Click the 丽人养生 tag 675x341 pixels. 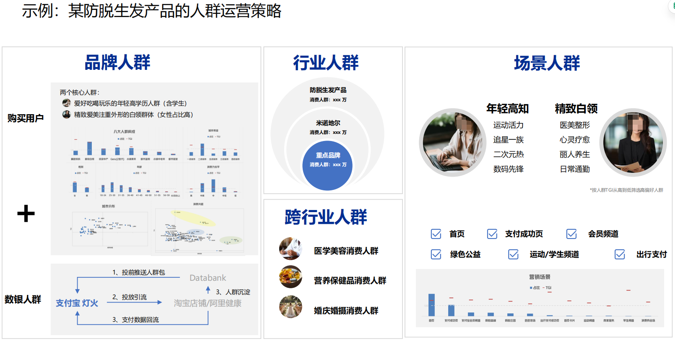pos(574,154)
